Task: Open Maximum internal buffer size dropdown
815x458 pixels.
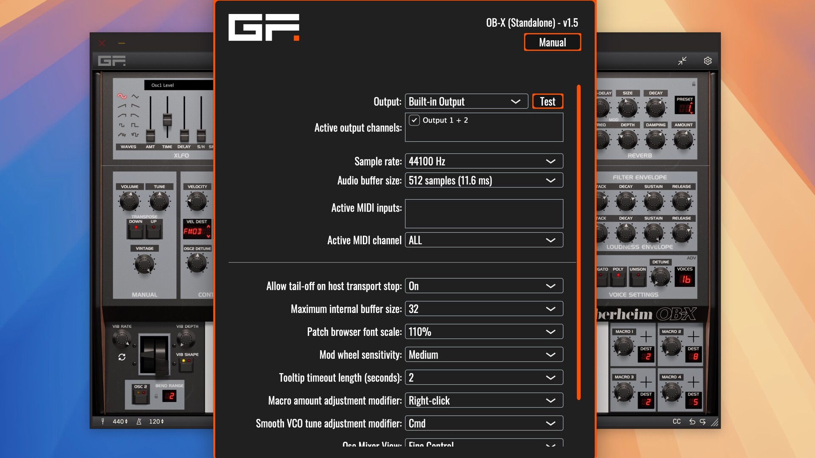Action: click(x=484, y=309)
